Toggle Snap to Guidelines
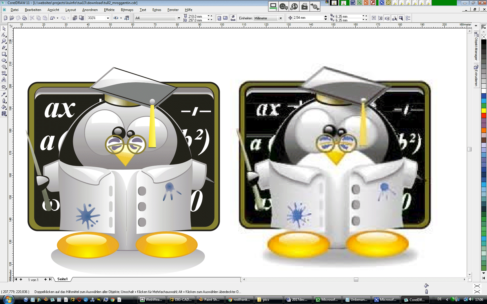 tap(380, 18)
